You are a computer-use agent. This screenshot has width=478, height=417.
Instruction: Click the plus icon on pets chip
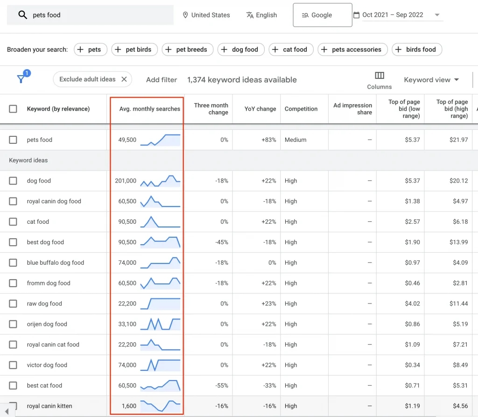click(80, 49)
